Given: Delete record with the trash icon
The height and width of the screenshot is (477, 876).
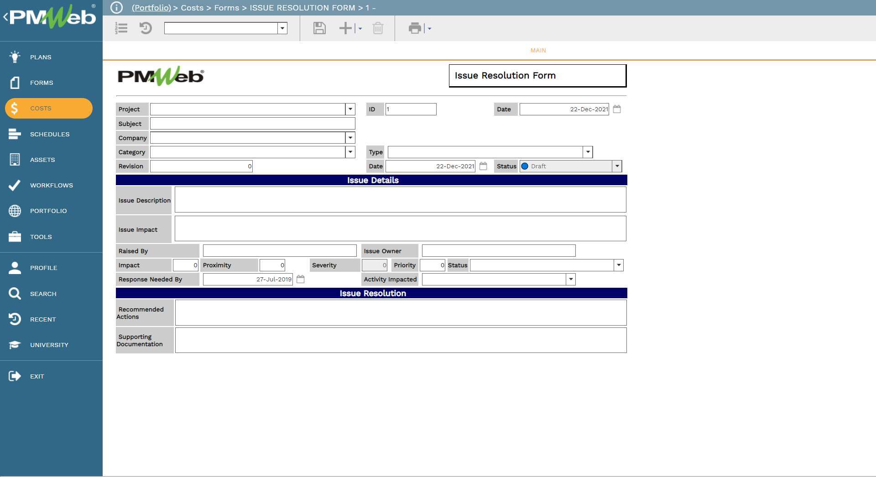Looking at the screenshot, I should pos(378,28).
